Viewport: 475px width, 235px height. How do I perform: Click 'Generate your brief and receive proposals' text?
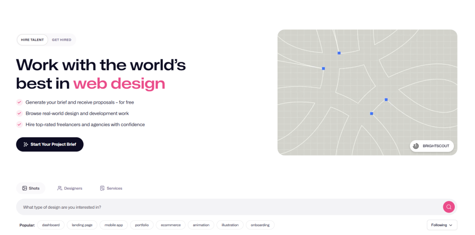[x=70, y=102]
